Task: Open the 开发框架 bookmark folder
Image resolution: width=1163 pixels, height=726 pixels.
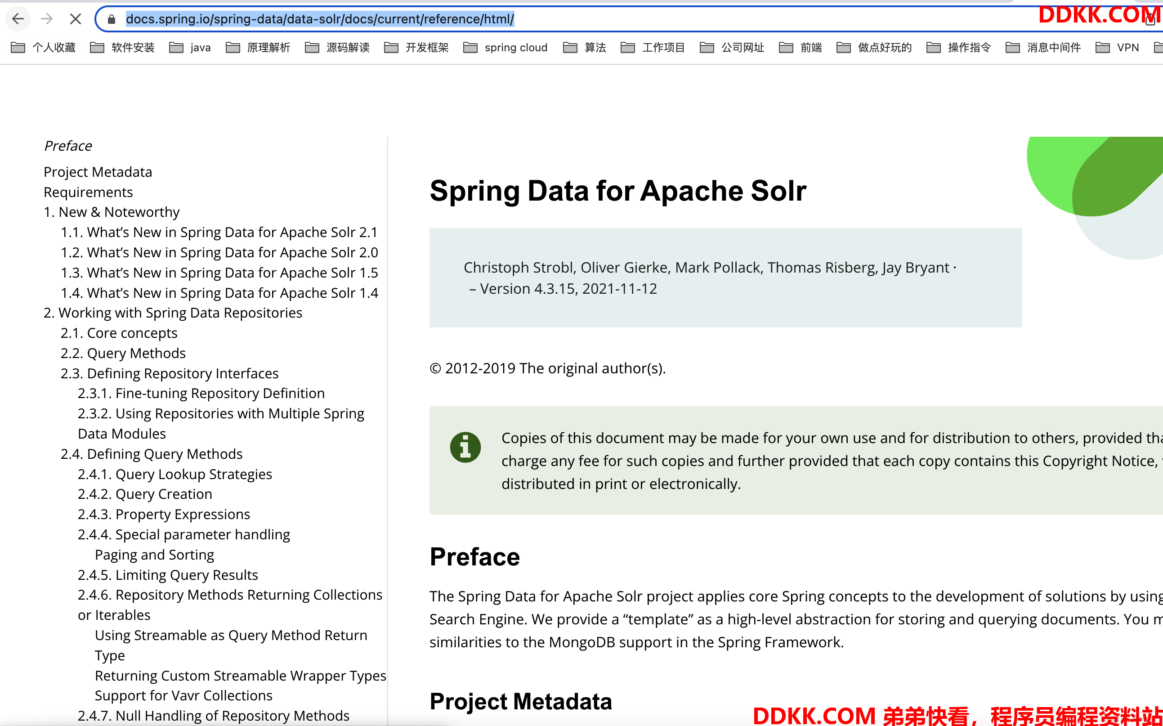Action: 416,48
